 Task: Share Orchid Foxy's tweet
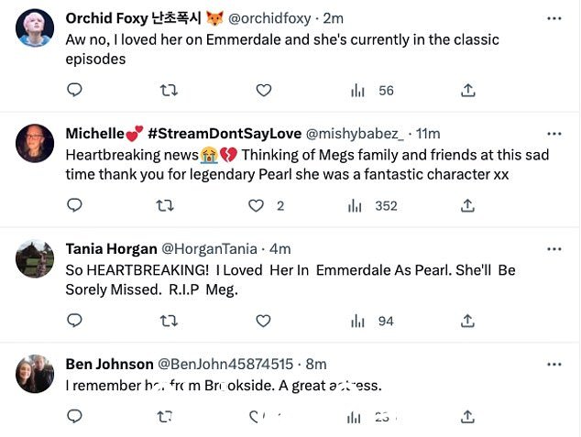468,90
